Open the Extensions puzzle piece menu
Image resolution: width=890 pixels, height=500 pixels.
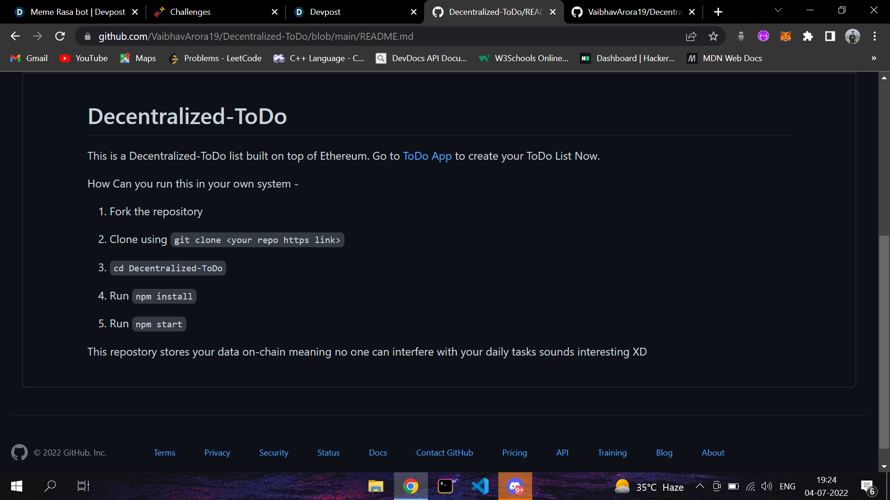coord(807,36)
